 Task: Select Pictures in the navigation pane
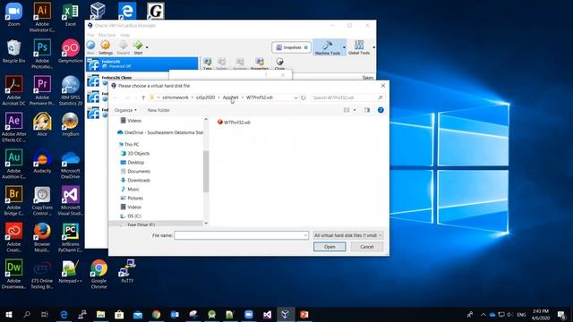(132, 199)
